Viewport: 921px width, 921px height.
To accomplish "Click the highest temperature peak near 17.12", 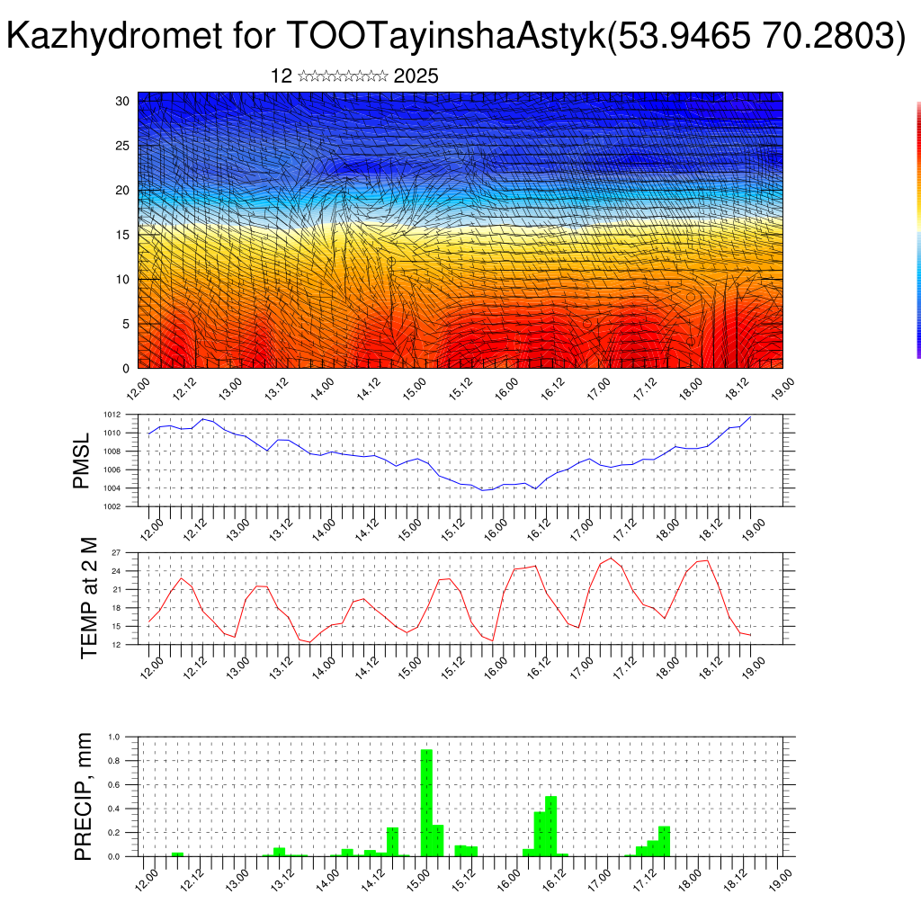I will pyautogui.click(x=611, y=558).
